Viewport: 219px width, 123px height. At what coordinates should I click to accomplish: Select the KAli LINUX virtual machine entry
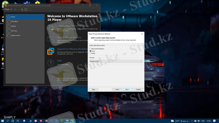[25, 22]
